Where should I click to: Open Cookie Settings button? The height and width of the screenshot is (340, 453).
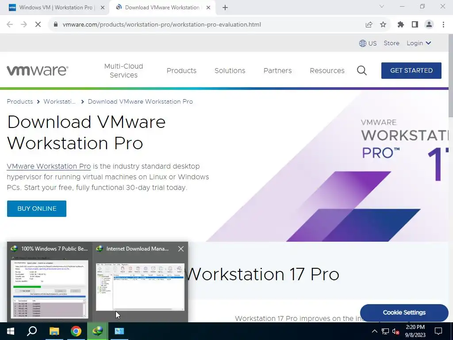404,313
